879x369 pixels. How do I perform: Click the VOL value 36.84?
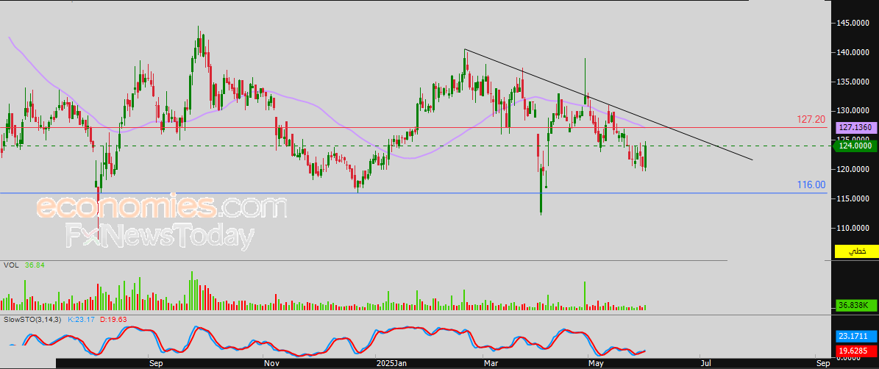(x=35, y=265)
